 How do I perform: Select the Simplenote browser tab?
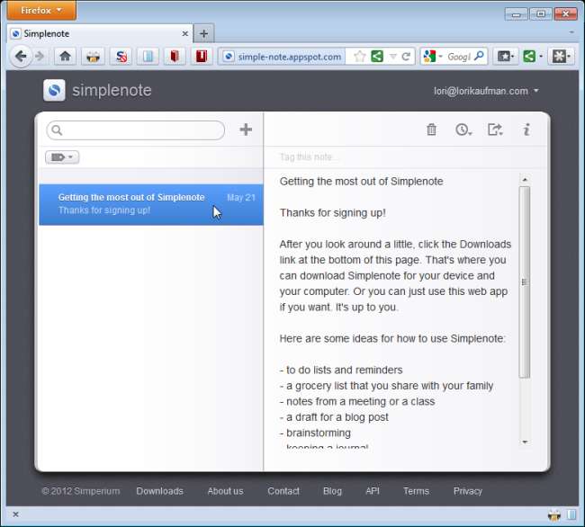pyautogui.click(x=100, y=34)
